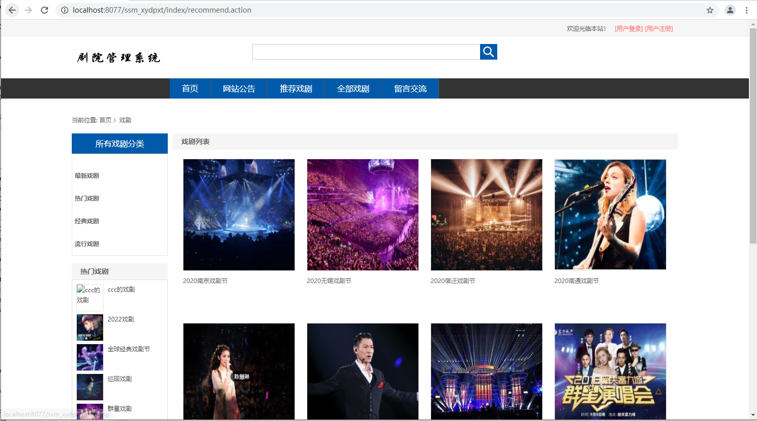Open the 巡回戏剧 small thumbnail

(90, 387)
